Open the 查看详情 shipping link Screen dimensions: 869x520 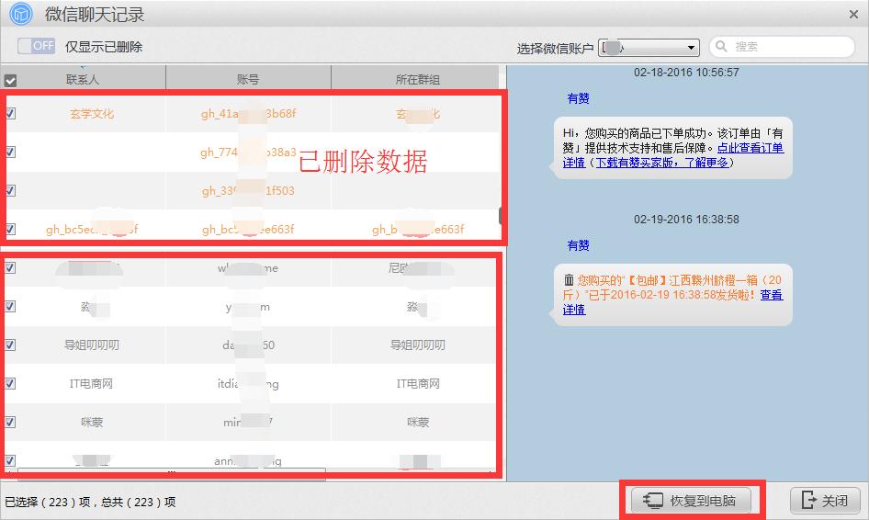tap(771, 295)
